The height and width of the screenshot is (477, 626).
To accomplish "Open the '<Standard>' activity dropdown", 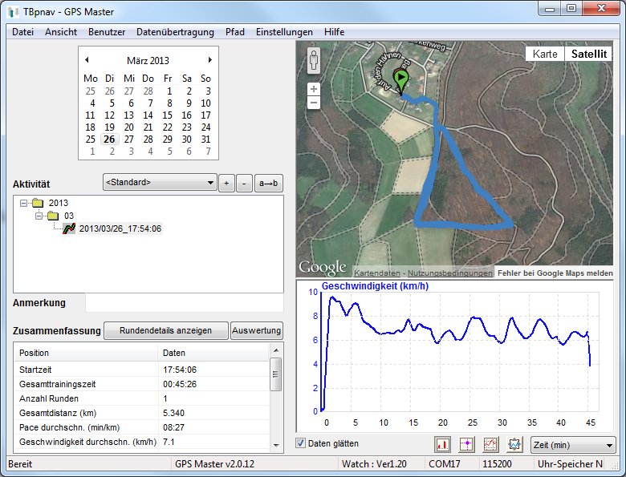I will pyautogui.click(x=161, y=182).
